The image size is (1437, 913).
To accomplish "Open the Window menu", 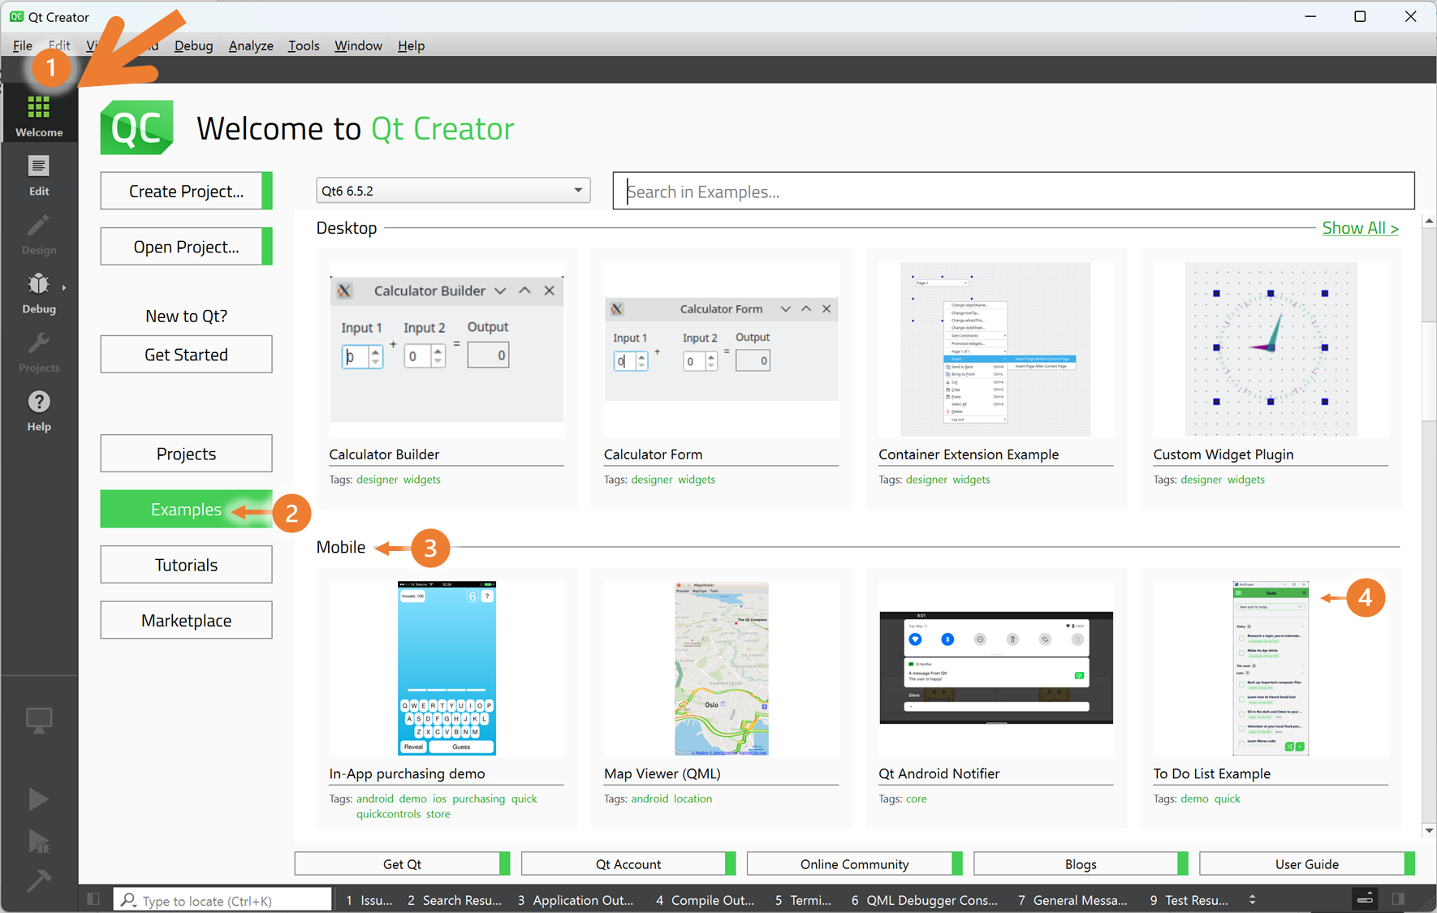I will pos(358,45).
